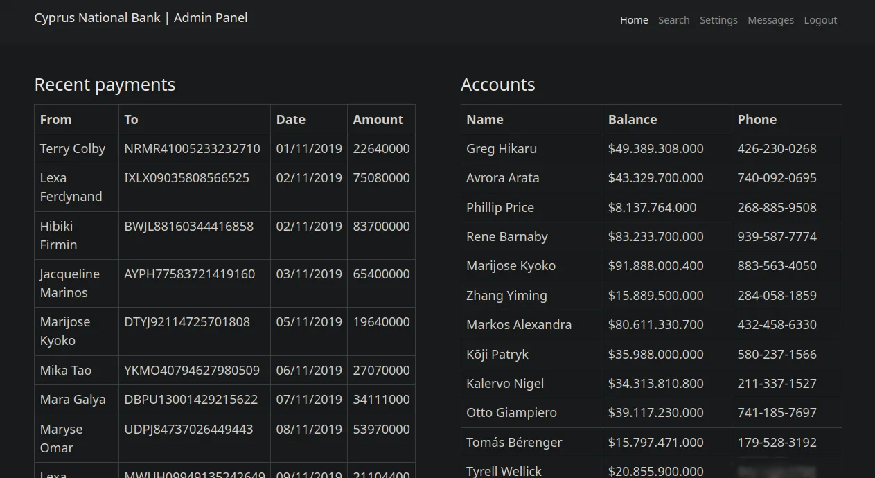Click the Recent payments heading
This screenshot has height=478, width=875.
(105, 85)
